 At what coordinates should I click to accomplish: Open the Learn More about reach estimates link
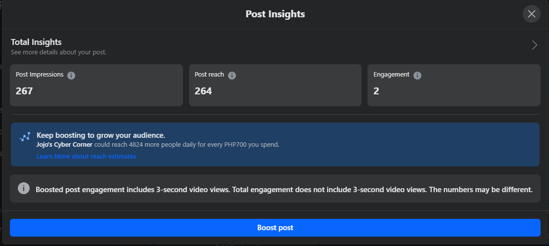click(86, 156)
